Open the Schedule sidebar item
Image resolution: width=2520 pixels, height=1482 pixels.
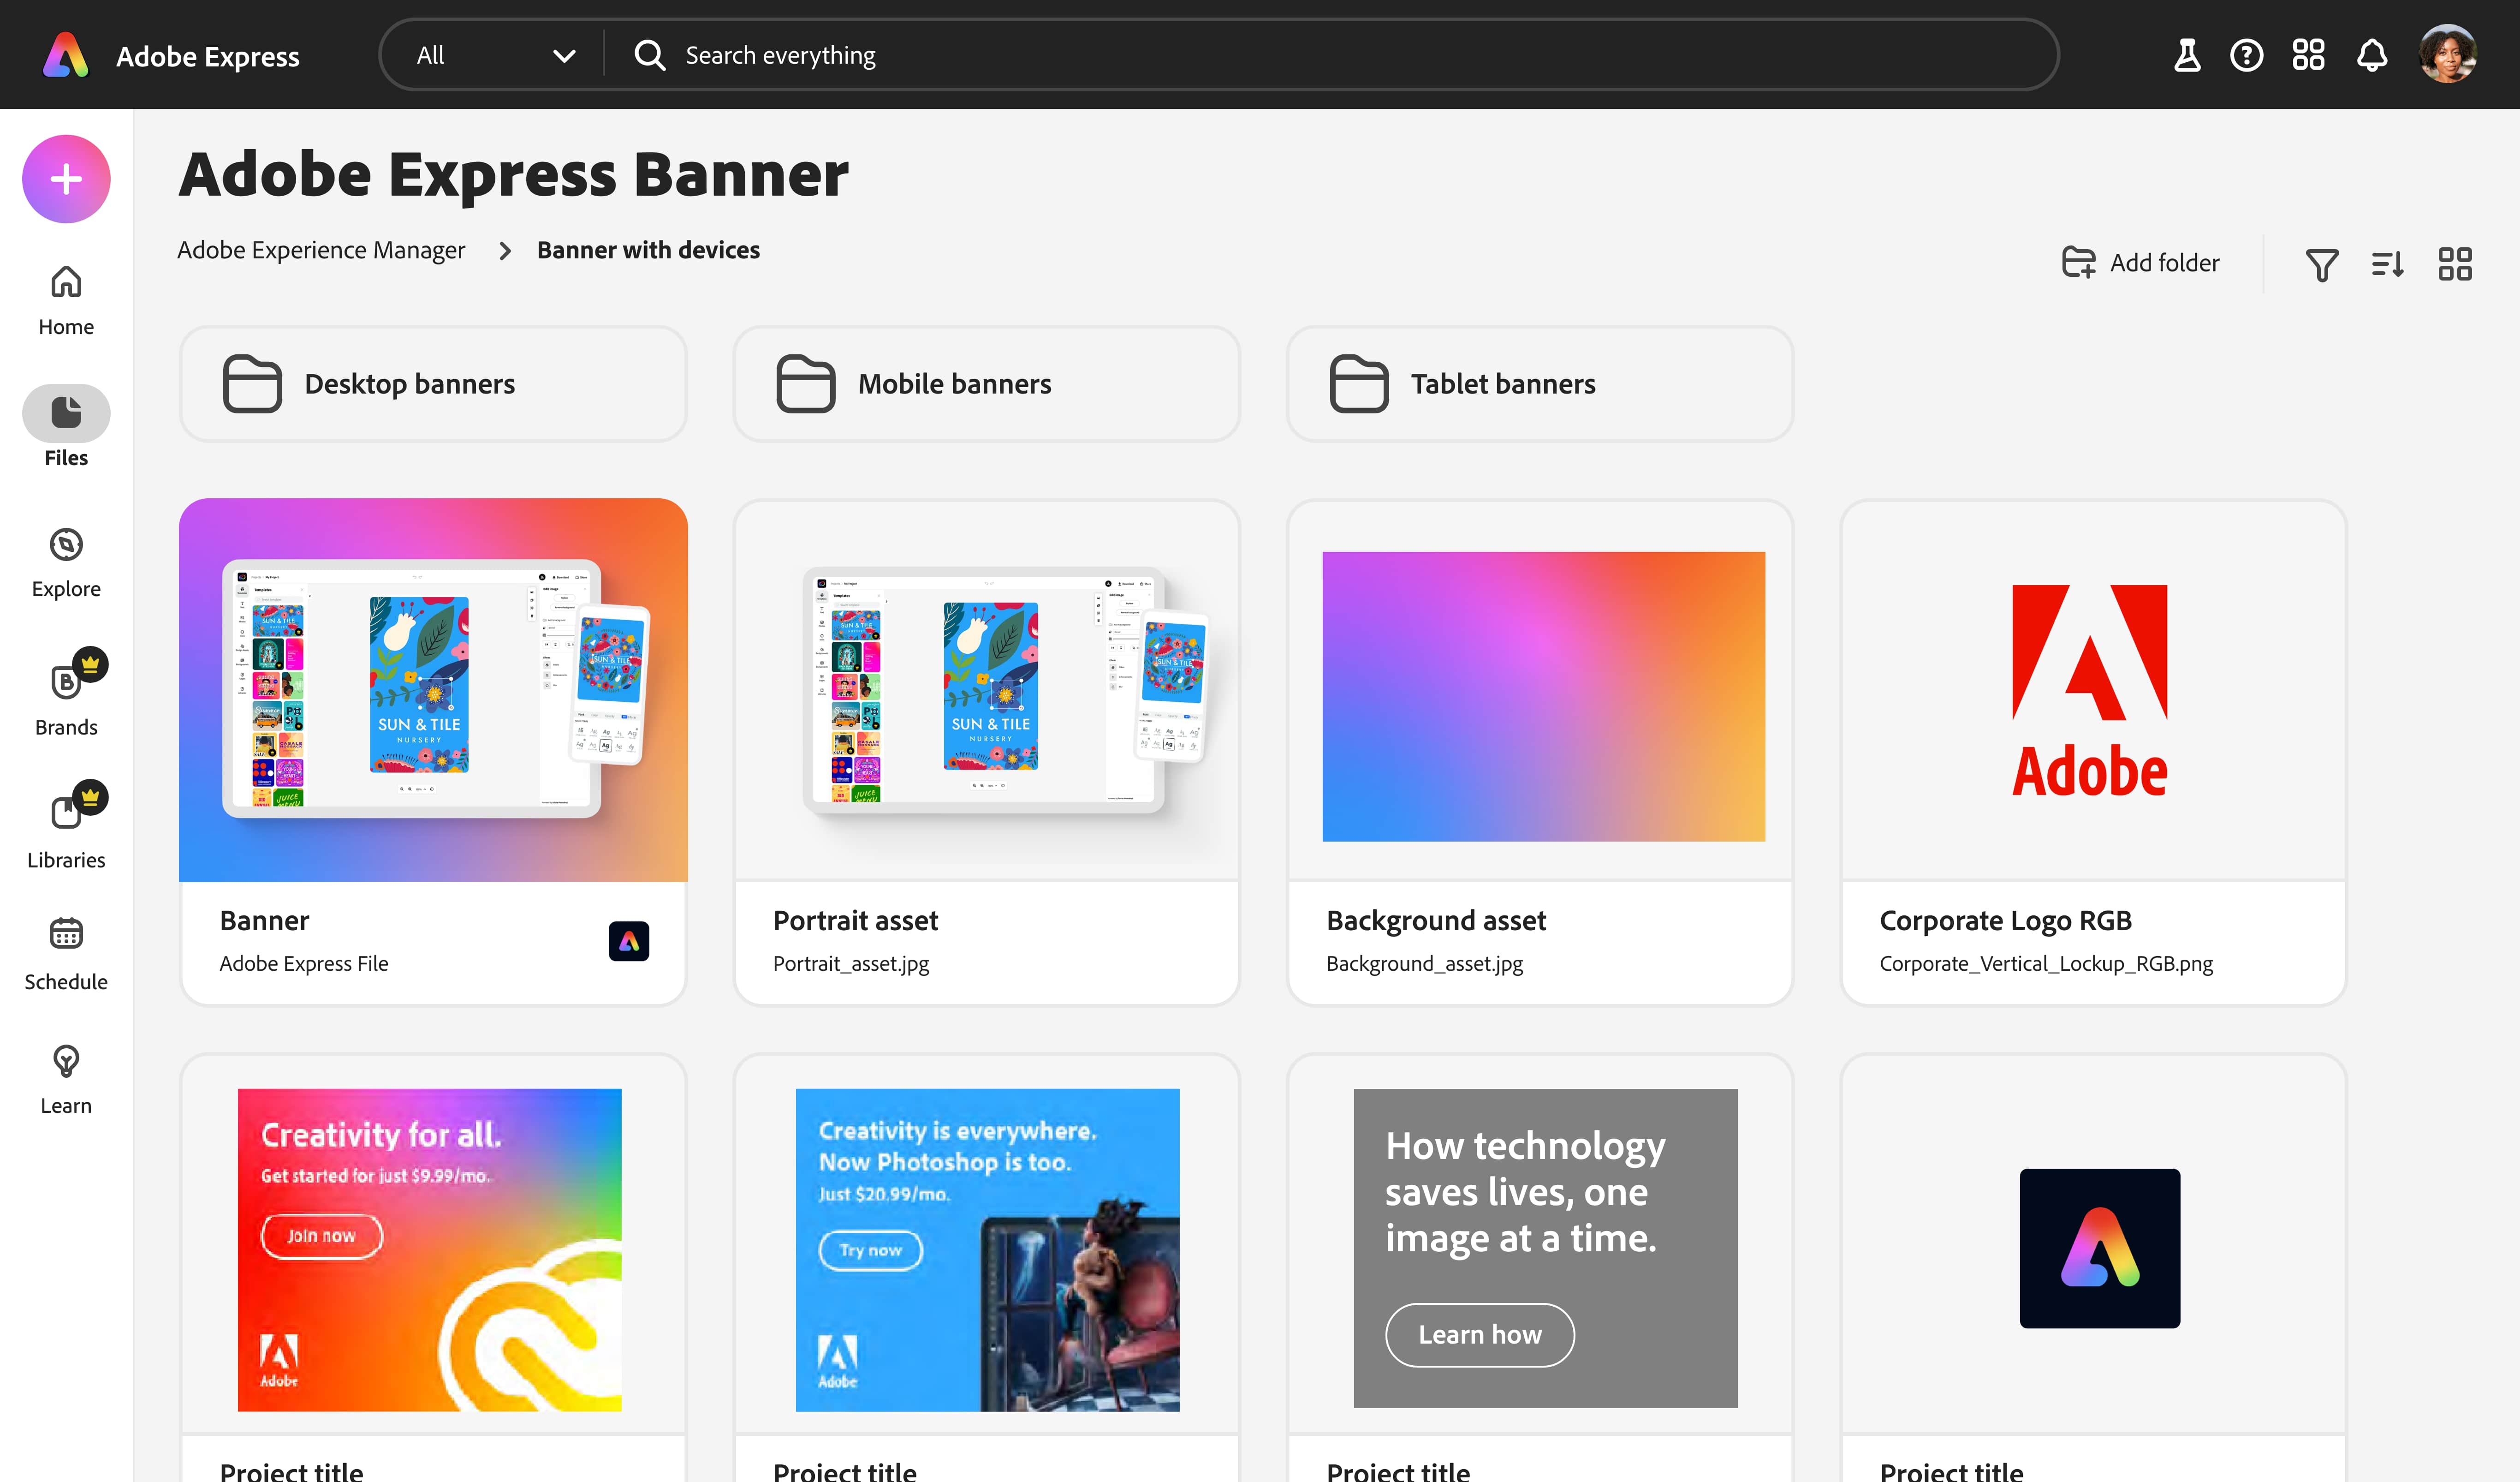click(x=66, y=954)
